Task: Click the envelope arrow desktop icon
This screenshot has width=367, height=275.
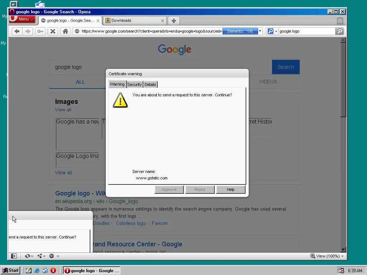Action: pos(40,4)
